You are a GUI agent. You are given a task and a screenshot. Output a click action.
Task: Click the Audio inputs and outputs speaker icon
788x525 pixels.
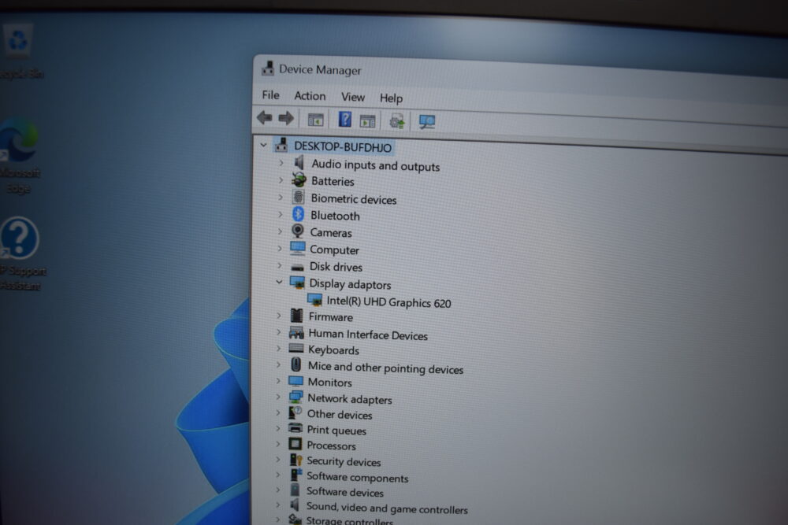coord(299,162)
